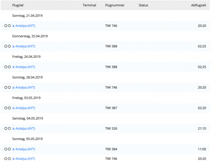Open Antalya (AYT) link departing 11:00

[25, 149]
